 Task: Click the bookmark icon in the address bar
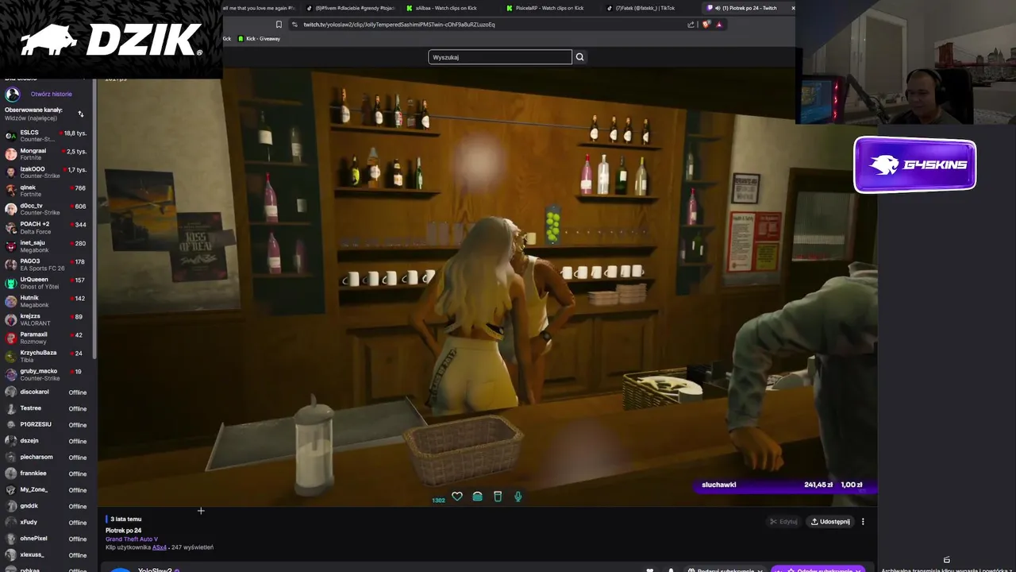pyautogui.click(x=279, y=25)
